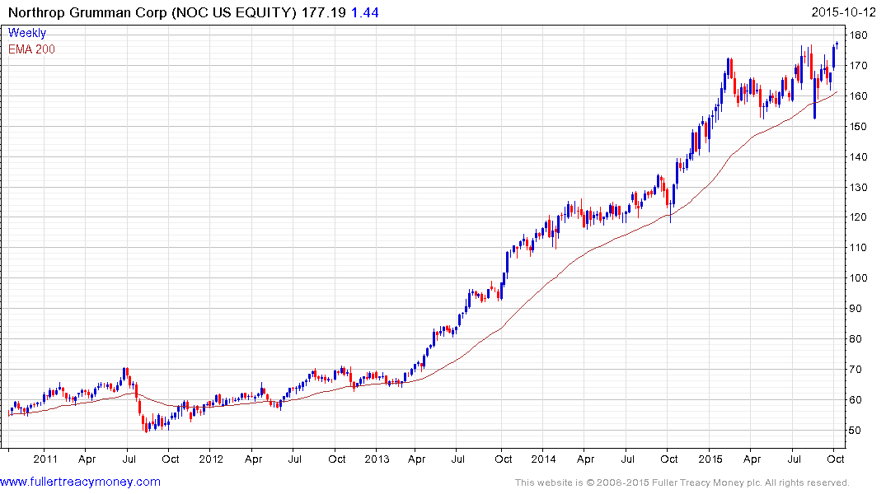Select the 2011 label on time axis

[x=45, y=459]
